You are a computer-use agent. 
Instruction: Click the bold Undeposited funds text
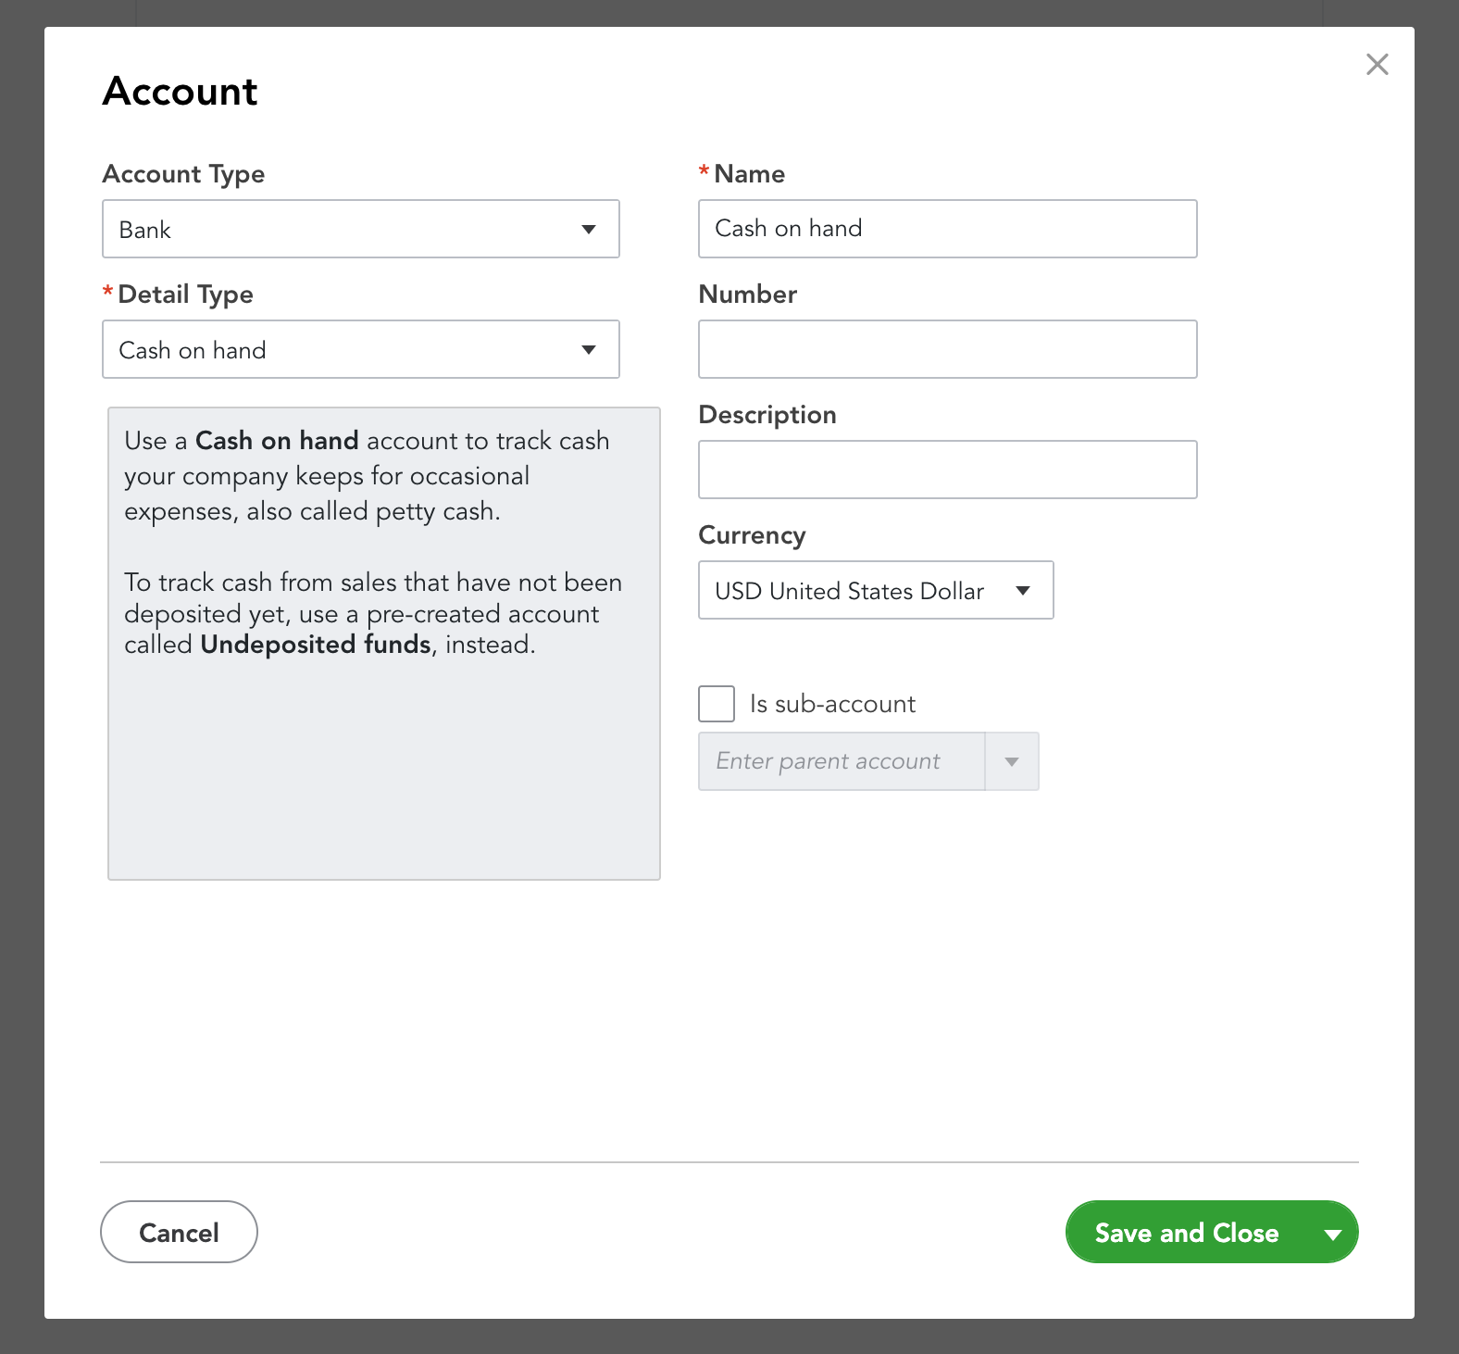[315, 645]
